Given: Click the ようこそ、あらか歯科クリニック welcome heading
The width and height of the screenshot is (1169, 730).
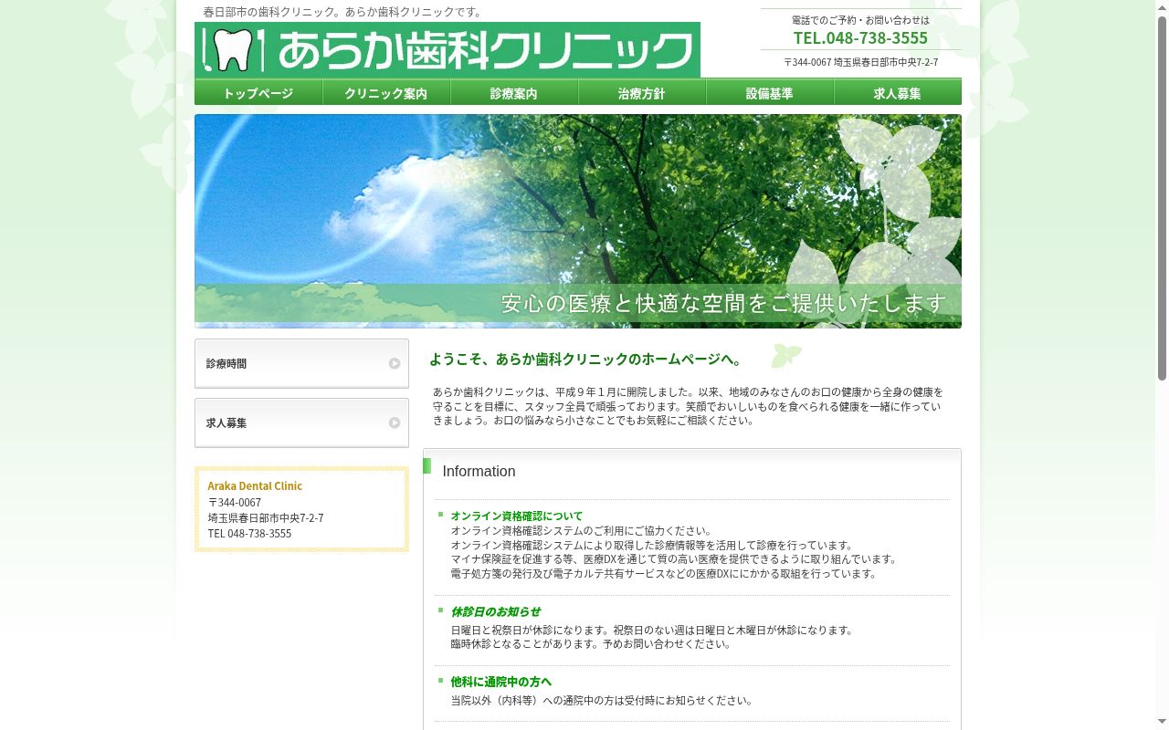Looking at the screenshot, I should click(x=586, y=359).
